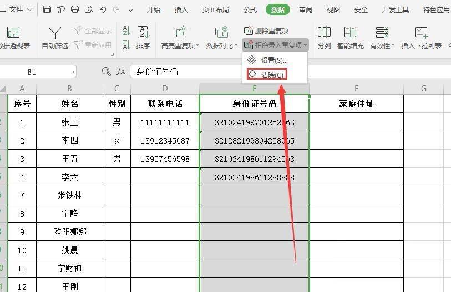Click the 重新应用 filter button
This screenshot has width=451, height=292.
click(x=93, y=45)
